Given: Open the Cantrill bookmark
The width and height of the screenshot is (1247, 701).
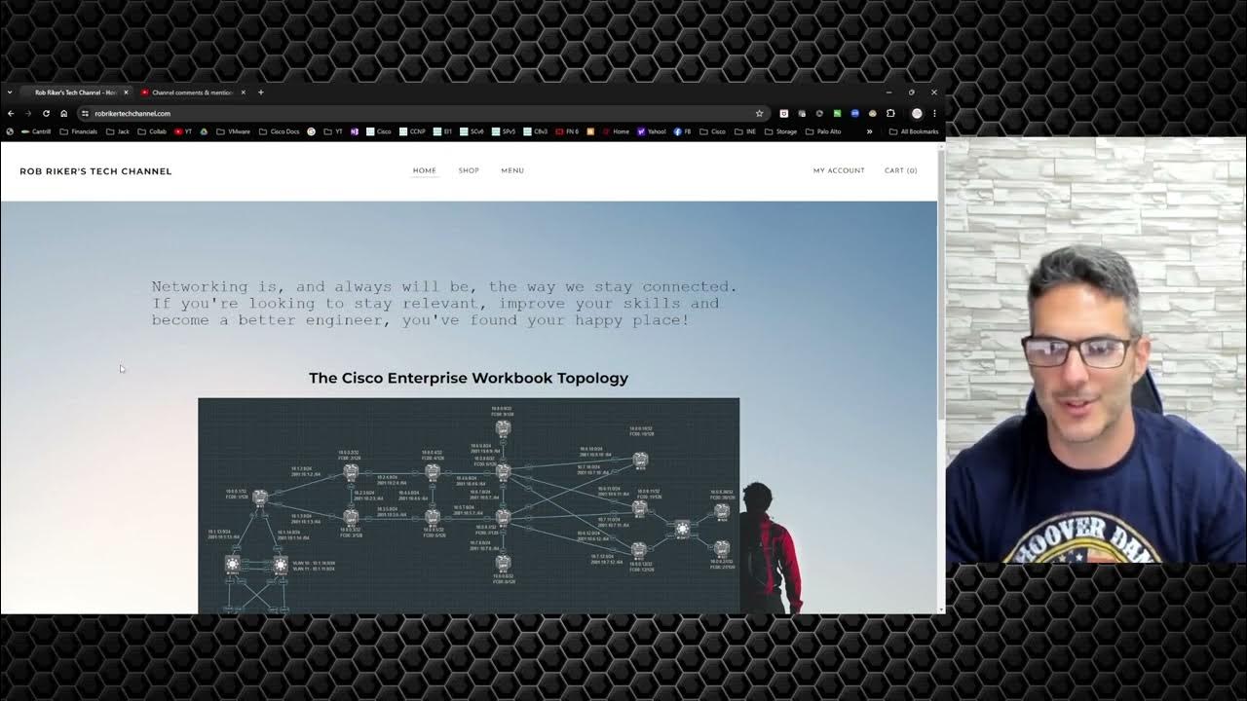Looking at the screenshot, I should (x=36, y=131).
